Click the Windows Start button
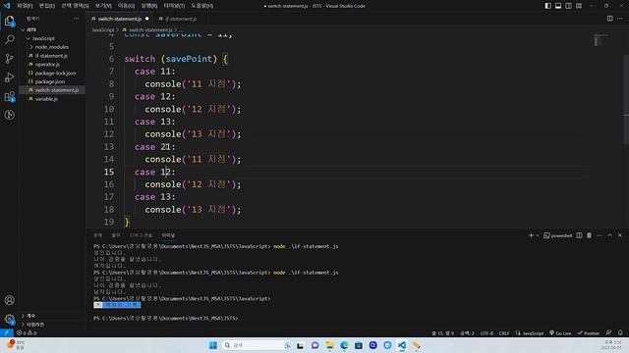This screenshot has height=353, width=629. tap(213, 345)
